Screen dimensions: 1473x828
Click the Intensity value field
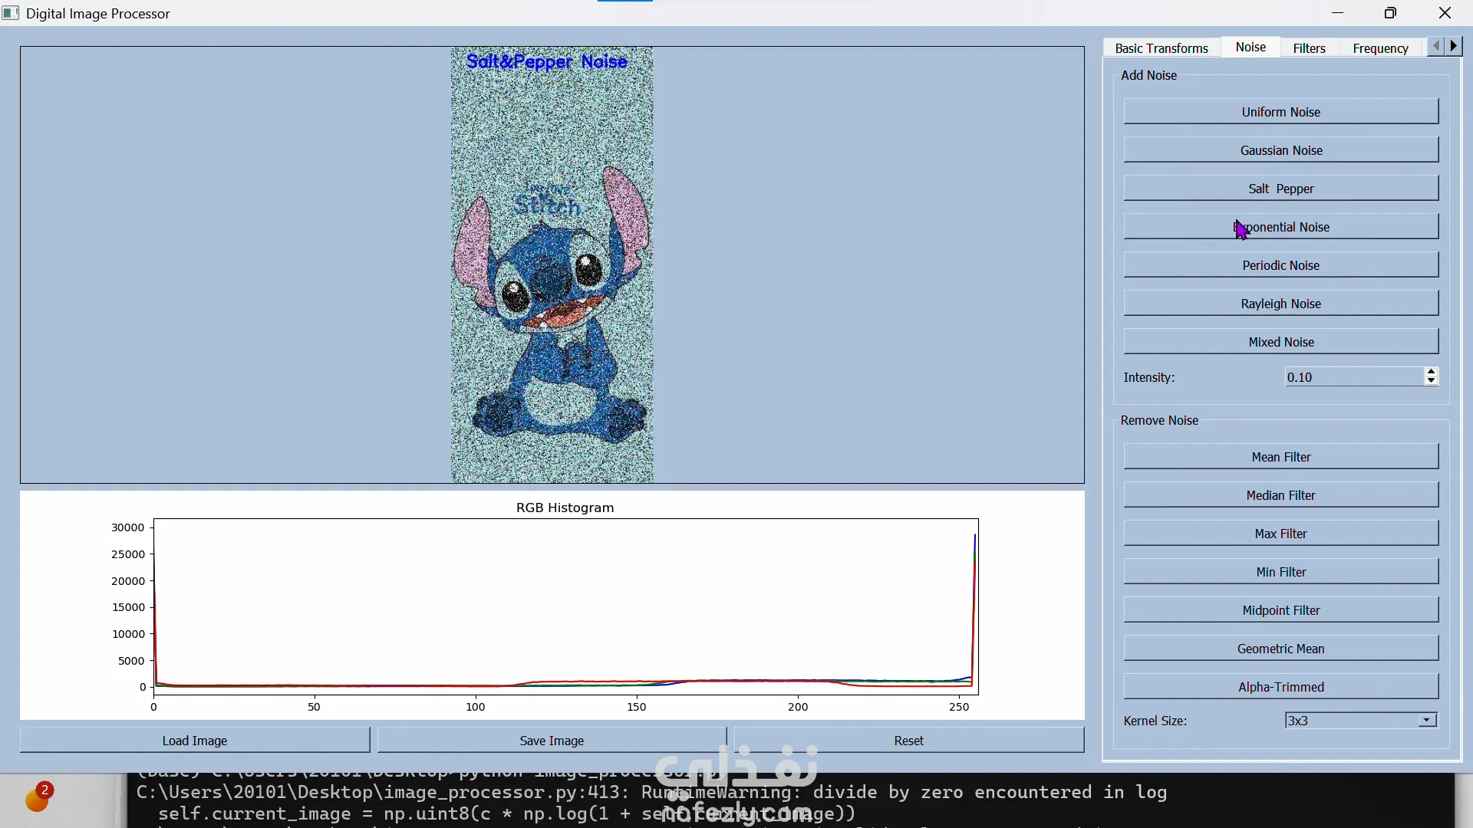point(1353,377)
